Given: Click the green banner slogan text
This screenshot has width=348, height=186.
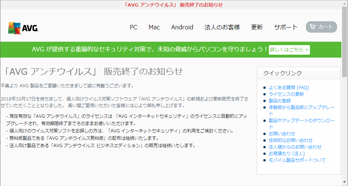Looking at the screenshot, I should point(150,49).
